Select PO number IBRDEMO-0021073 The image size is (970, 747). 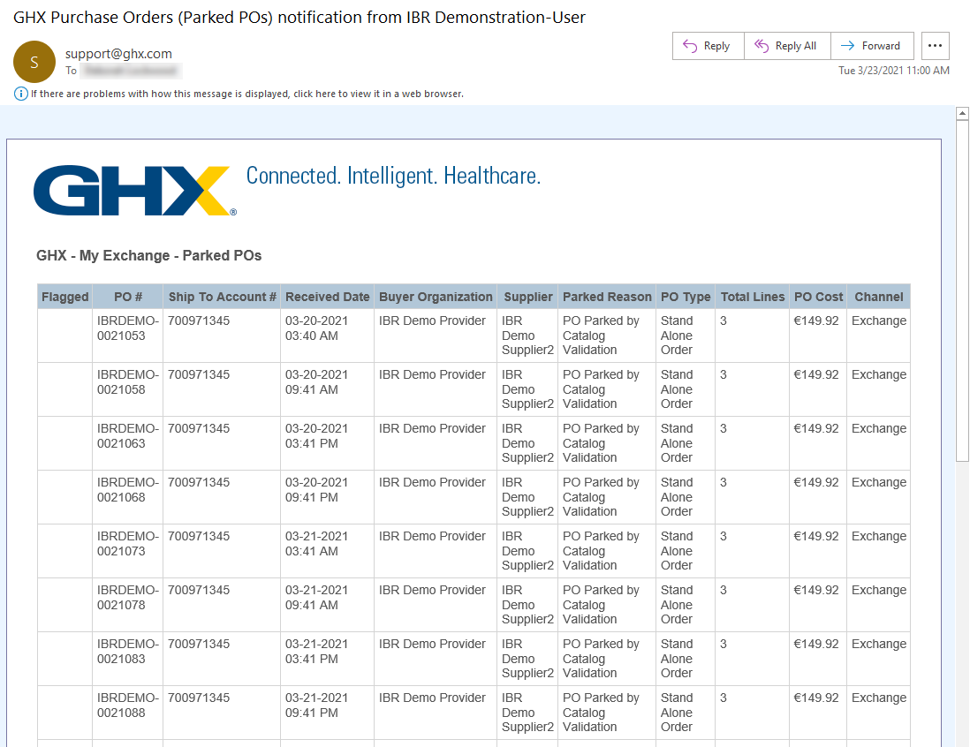(x=127, y=544)
